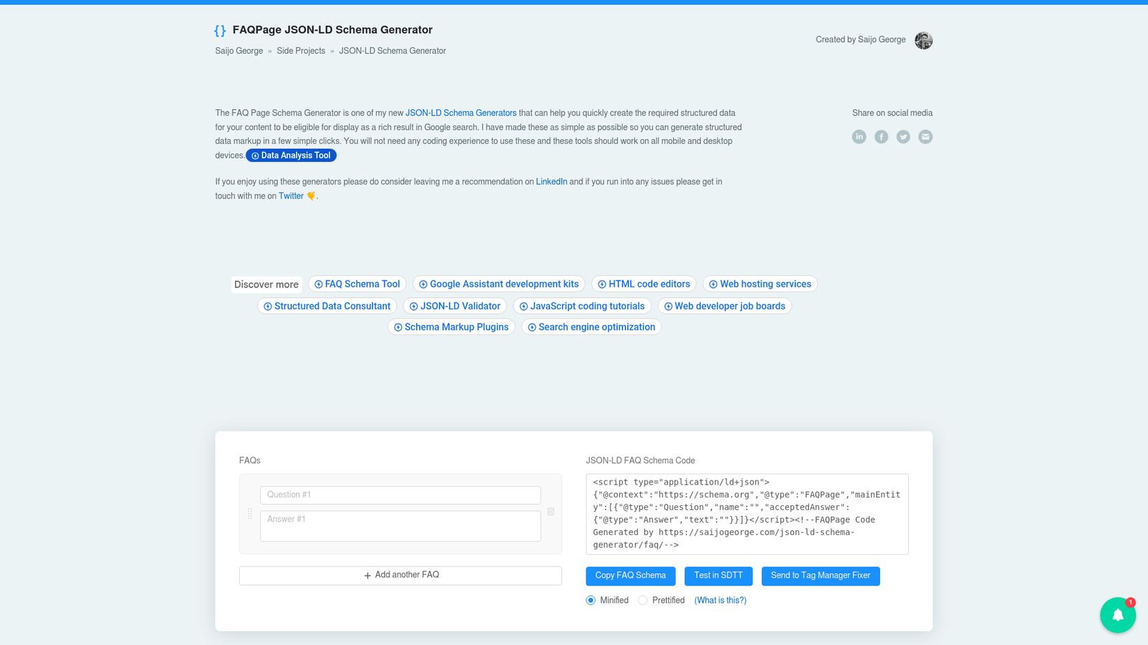Image resolution: width=1148 pixels, height=645 pixels.
Task: Select the Minified output option
Action: [x=590, y=600]
